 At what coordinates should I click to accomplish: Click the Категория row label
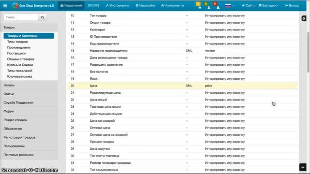tap(97, 29)
